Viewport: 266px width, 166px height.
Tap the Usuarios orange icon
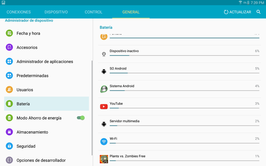click(x=9, y=90)
